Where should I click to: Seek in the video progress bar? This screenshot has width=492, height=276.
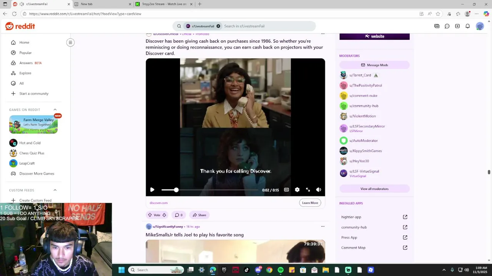pos(210,190)
